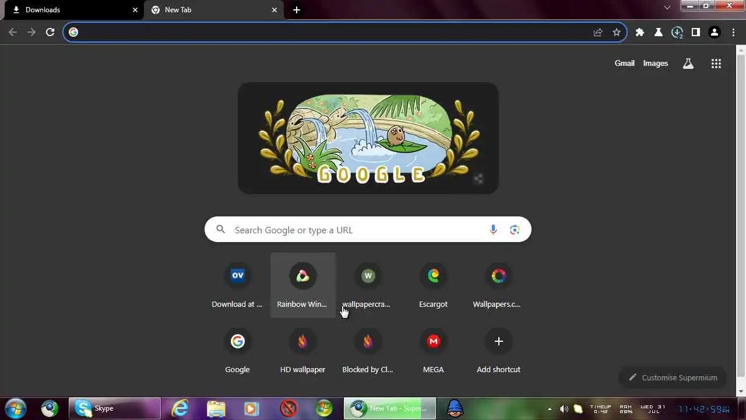Share the Google Doodle

(x=478, y=178)
